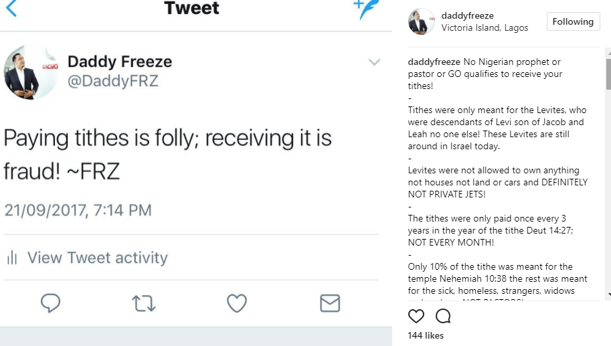This screenshot has height=346, width=611.
Task: Click the analytics bars icon beside View Tweet activity
Action: pyautogui.click(x=11, y=258)
